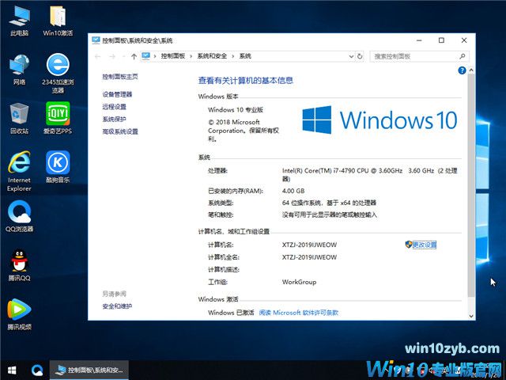Expand the recent locations chevron near Forward
Screen dimensions: 506x380
click(123, 56)
